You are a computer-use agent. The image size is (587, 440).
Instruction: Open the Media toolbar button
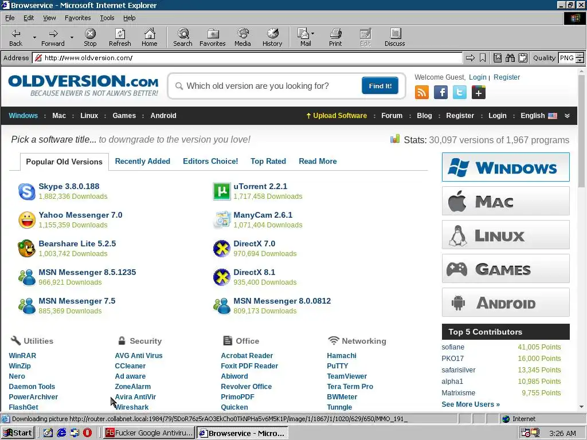242,37
